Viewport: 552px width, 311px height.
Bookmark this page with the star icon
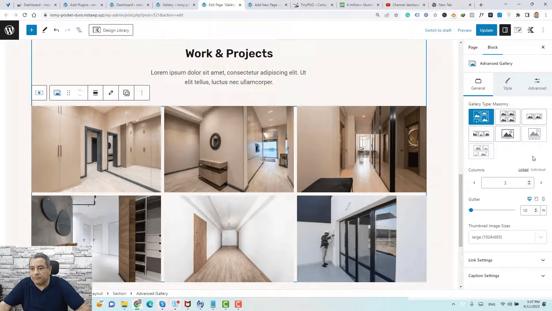tap(396, 15)
